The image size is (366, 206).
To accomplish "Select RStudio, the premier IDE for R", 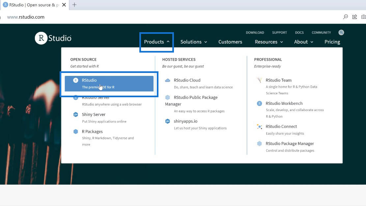I will pyautogui.click(x=109, y=83).
